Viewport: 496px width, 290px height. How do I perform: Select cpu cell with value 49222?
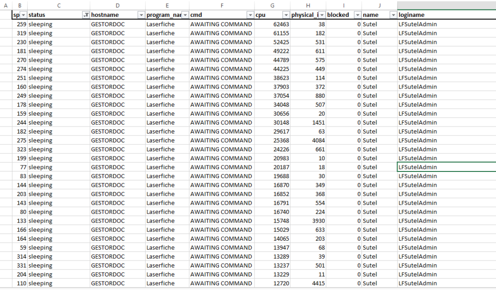[272, 51]
